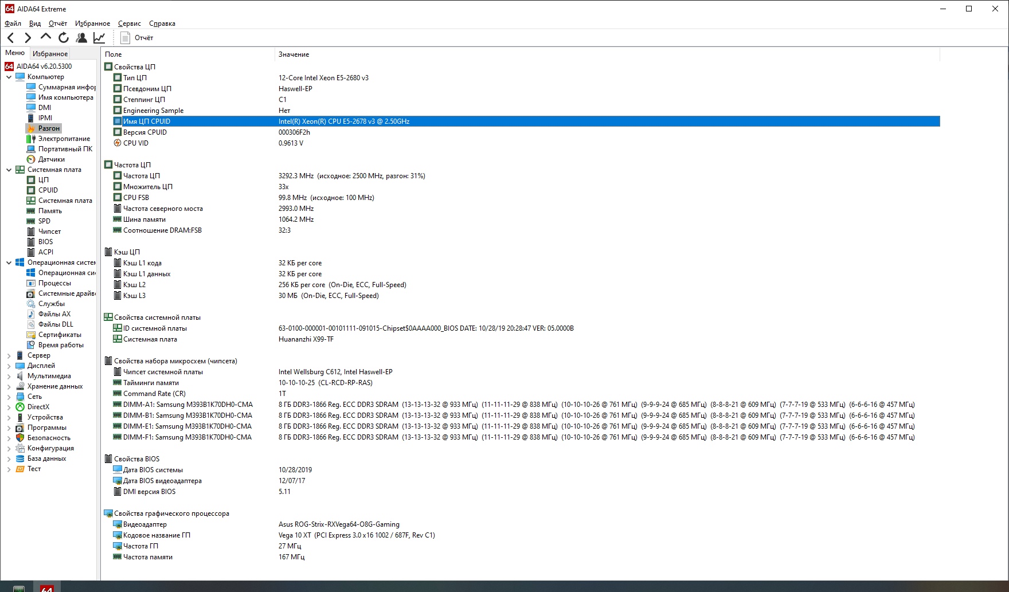The width and height of the screenshot is (1009, 592).
Task: Open the Избранное menu in menu bar
Action: (92, 23)
